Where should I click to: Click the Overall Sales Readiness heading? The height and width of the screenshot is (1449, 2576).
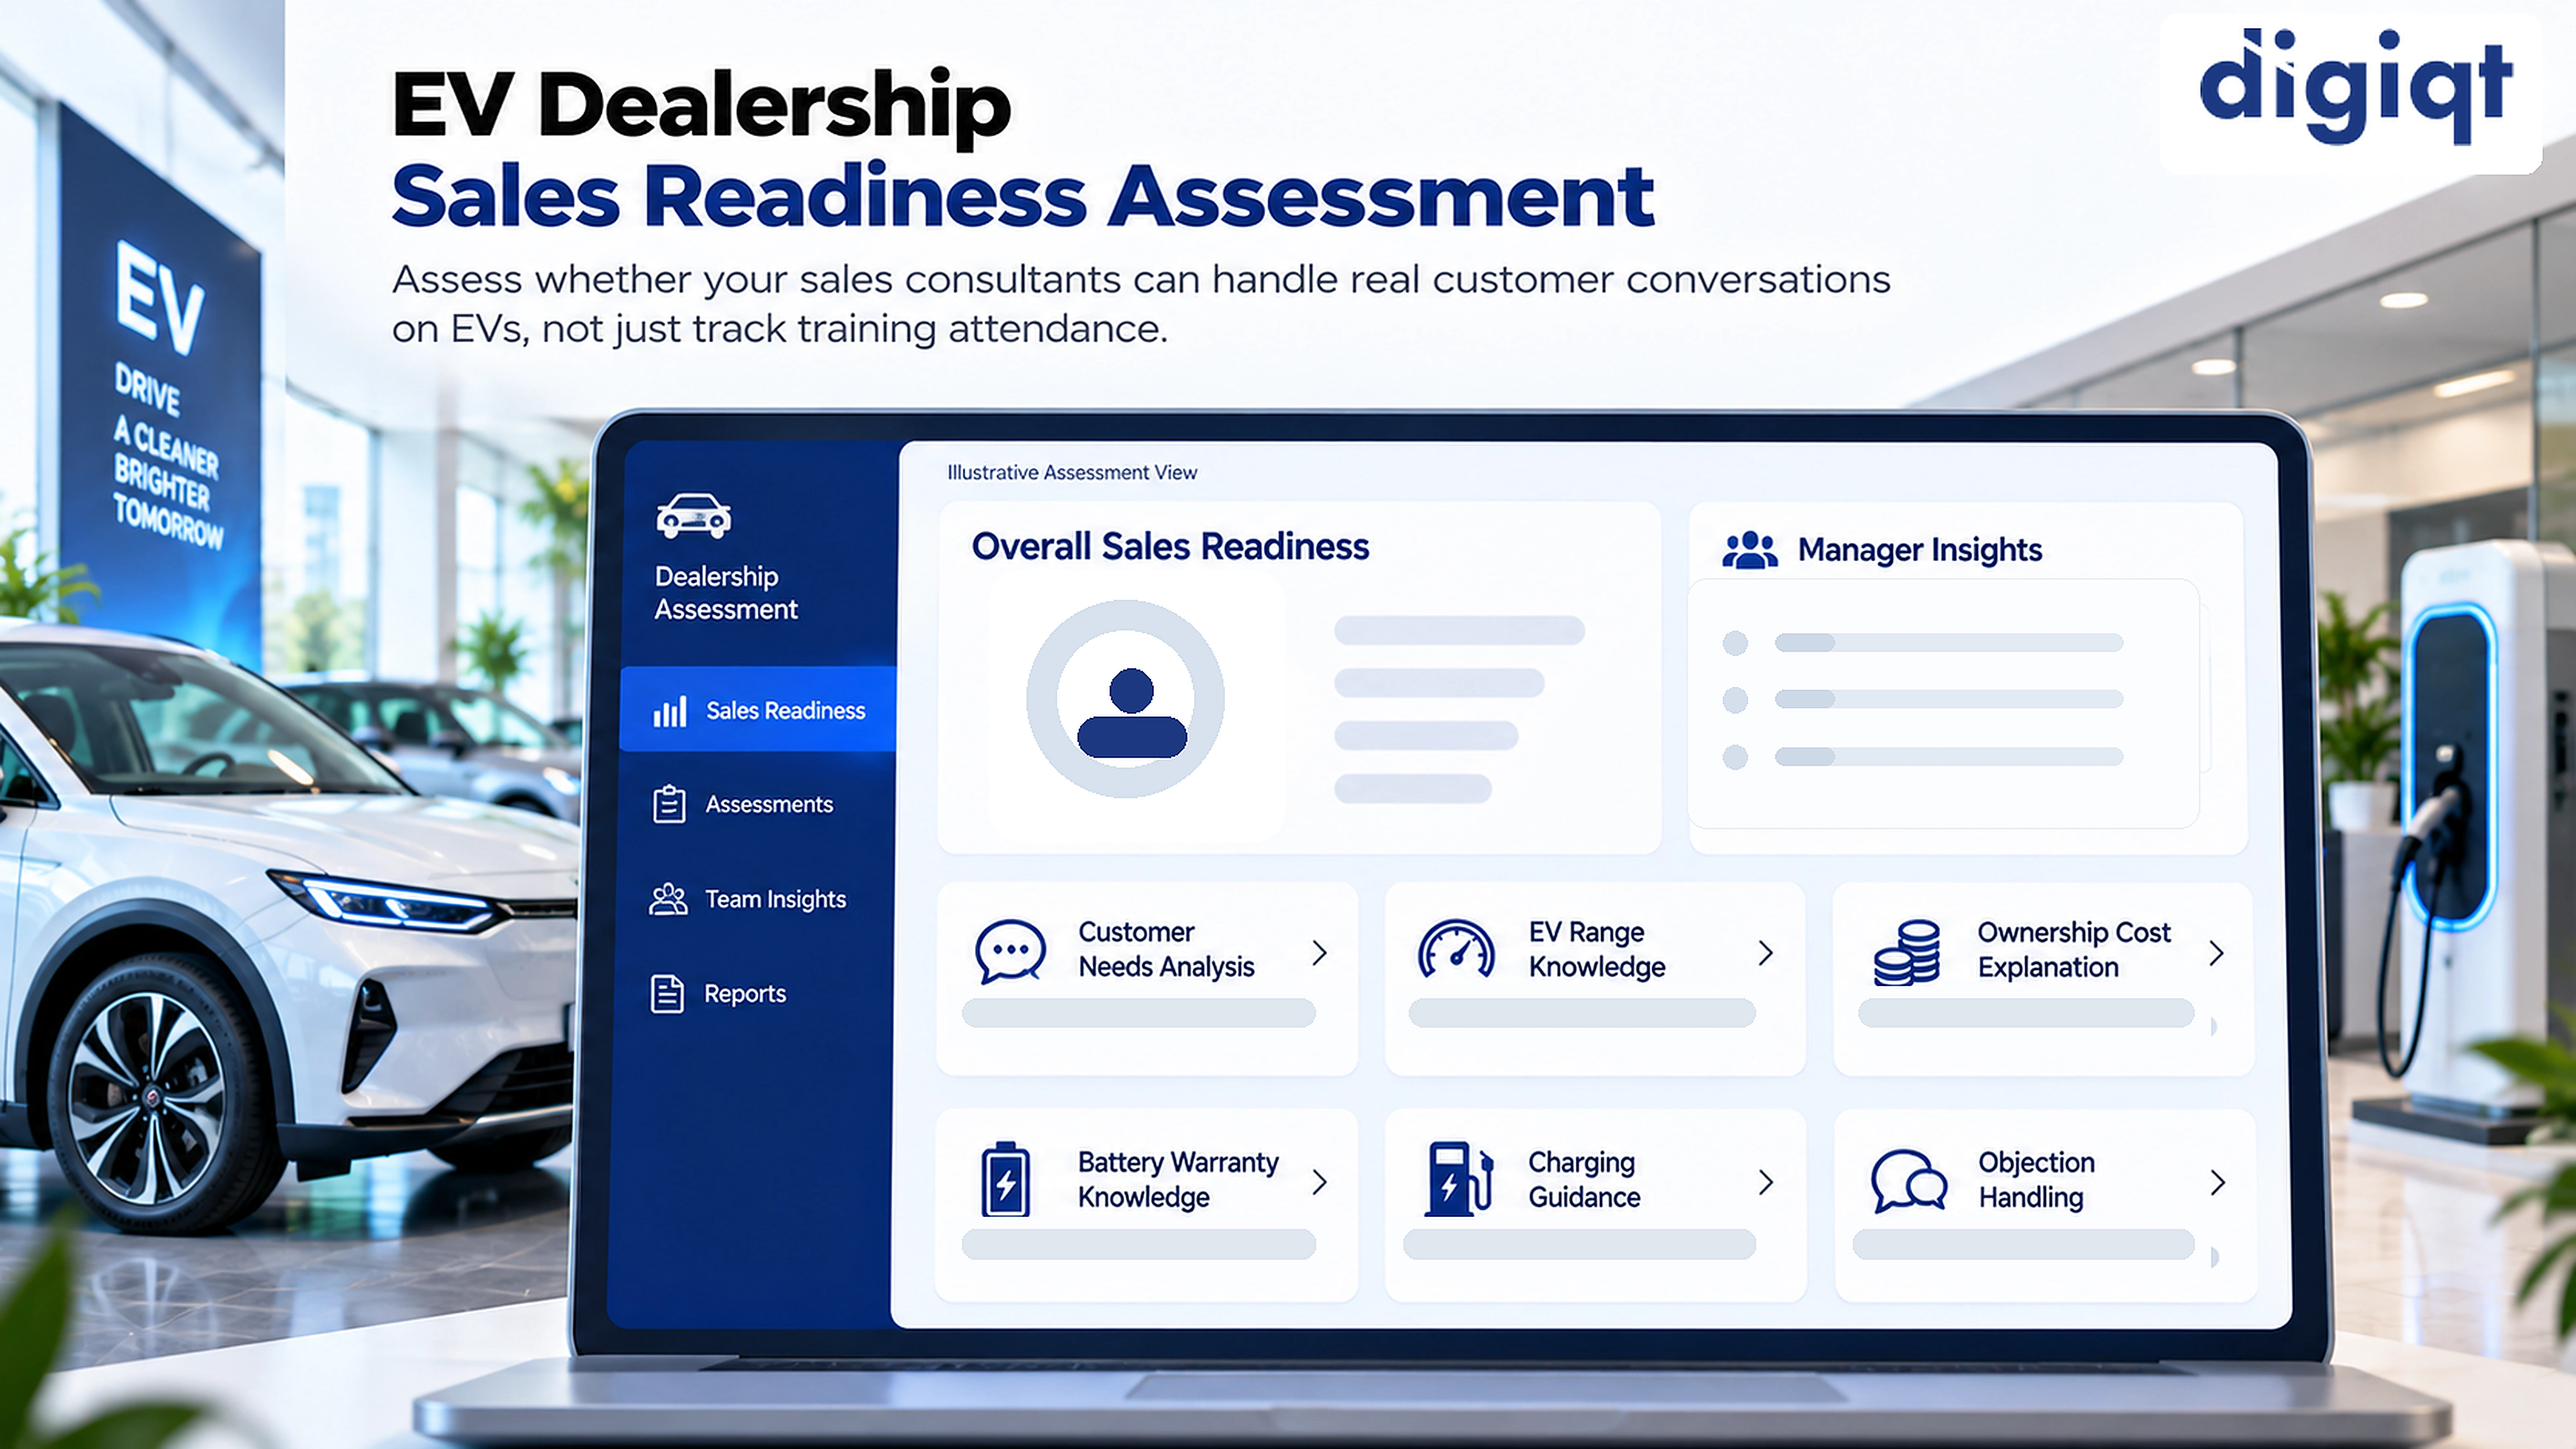point(1170,547)
